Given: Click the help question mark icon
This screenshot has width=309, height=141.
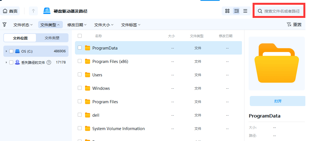Looking at the screenshot, I should (x=49, y=62).
